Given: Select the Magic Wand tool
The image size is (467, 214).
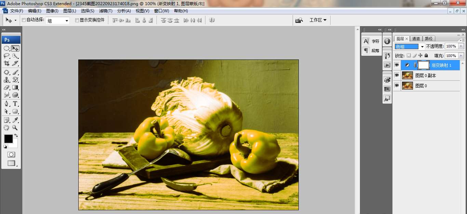Looking at the screenshot, I should [15, 56].
